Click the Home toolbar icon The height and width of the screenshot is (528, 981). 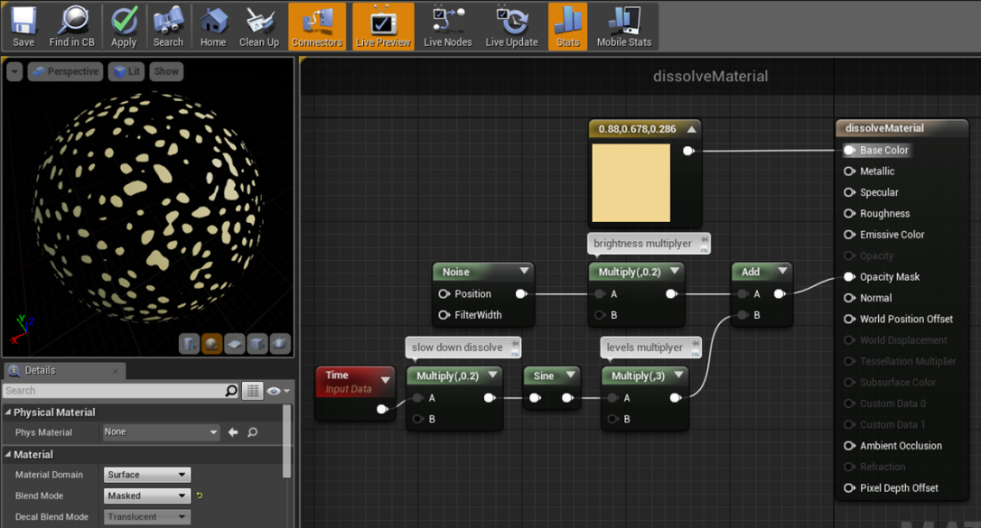point(213,25)
